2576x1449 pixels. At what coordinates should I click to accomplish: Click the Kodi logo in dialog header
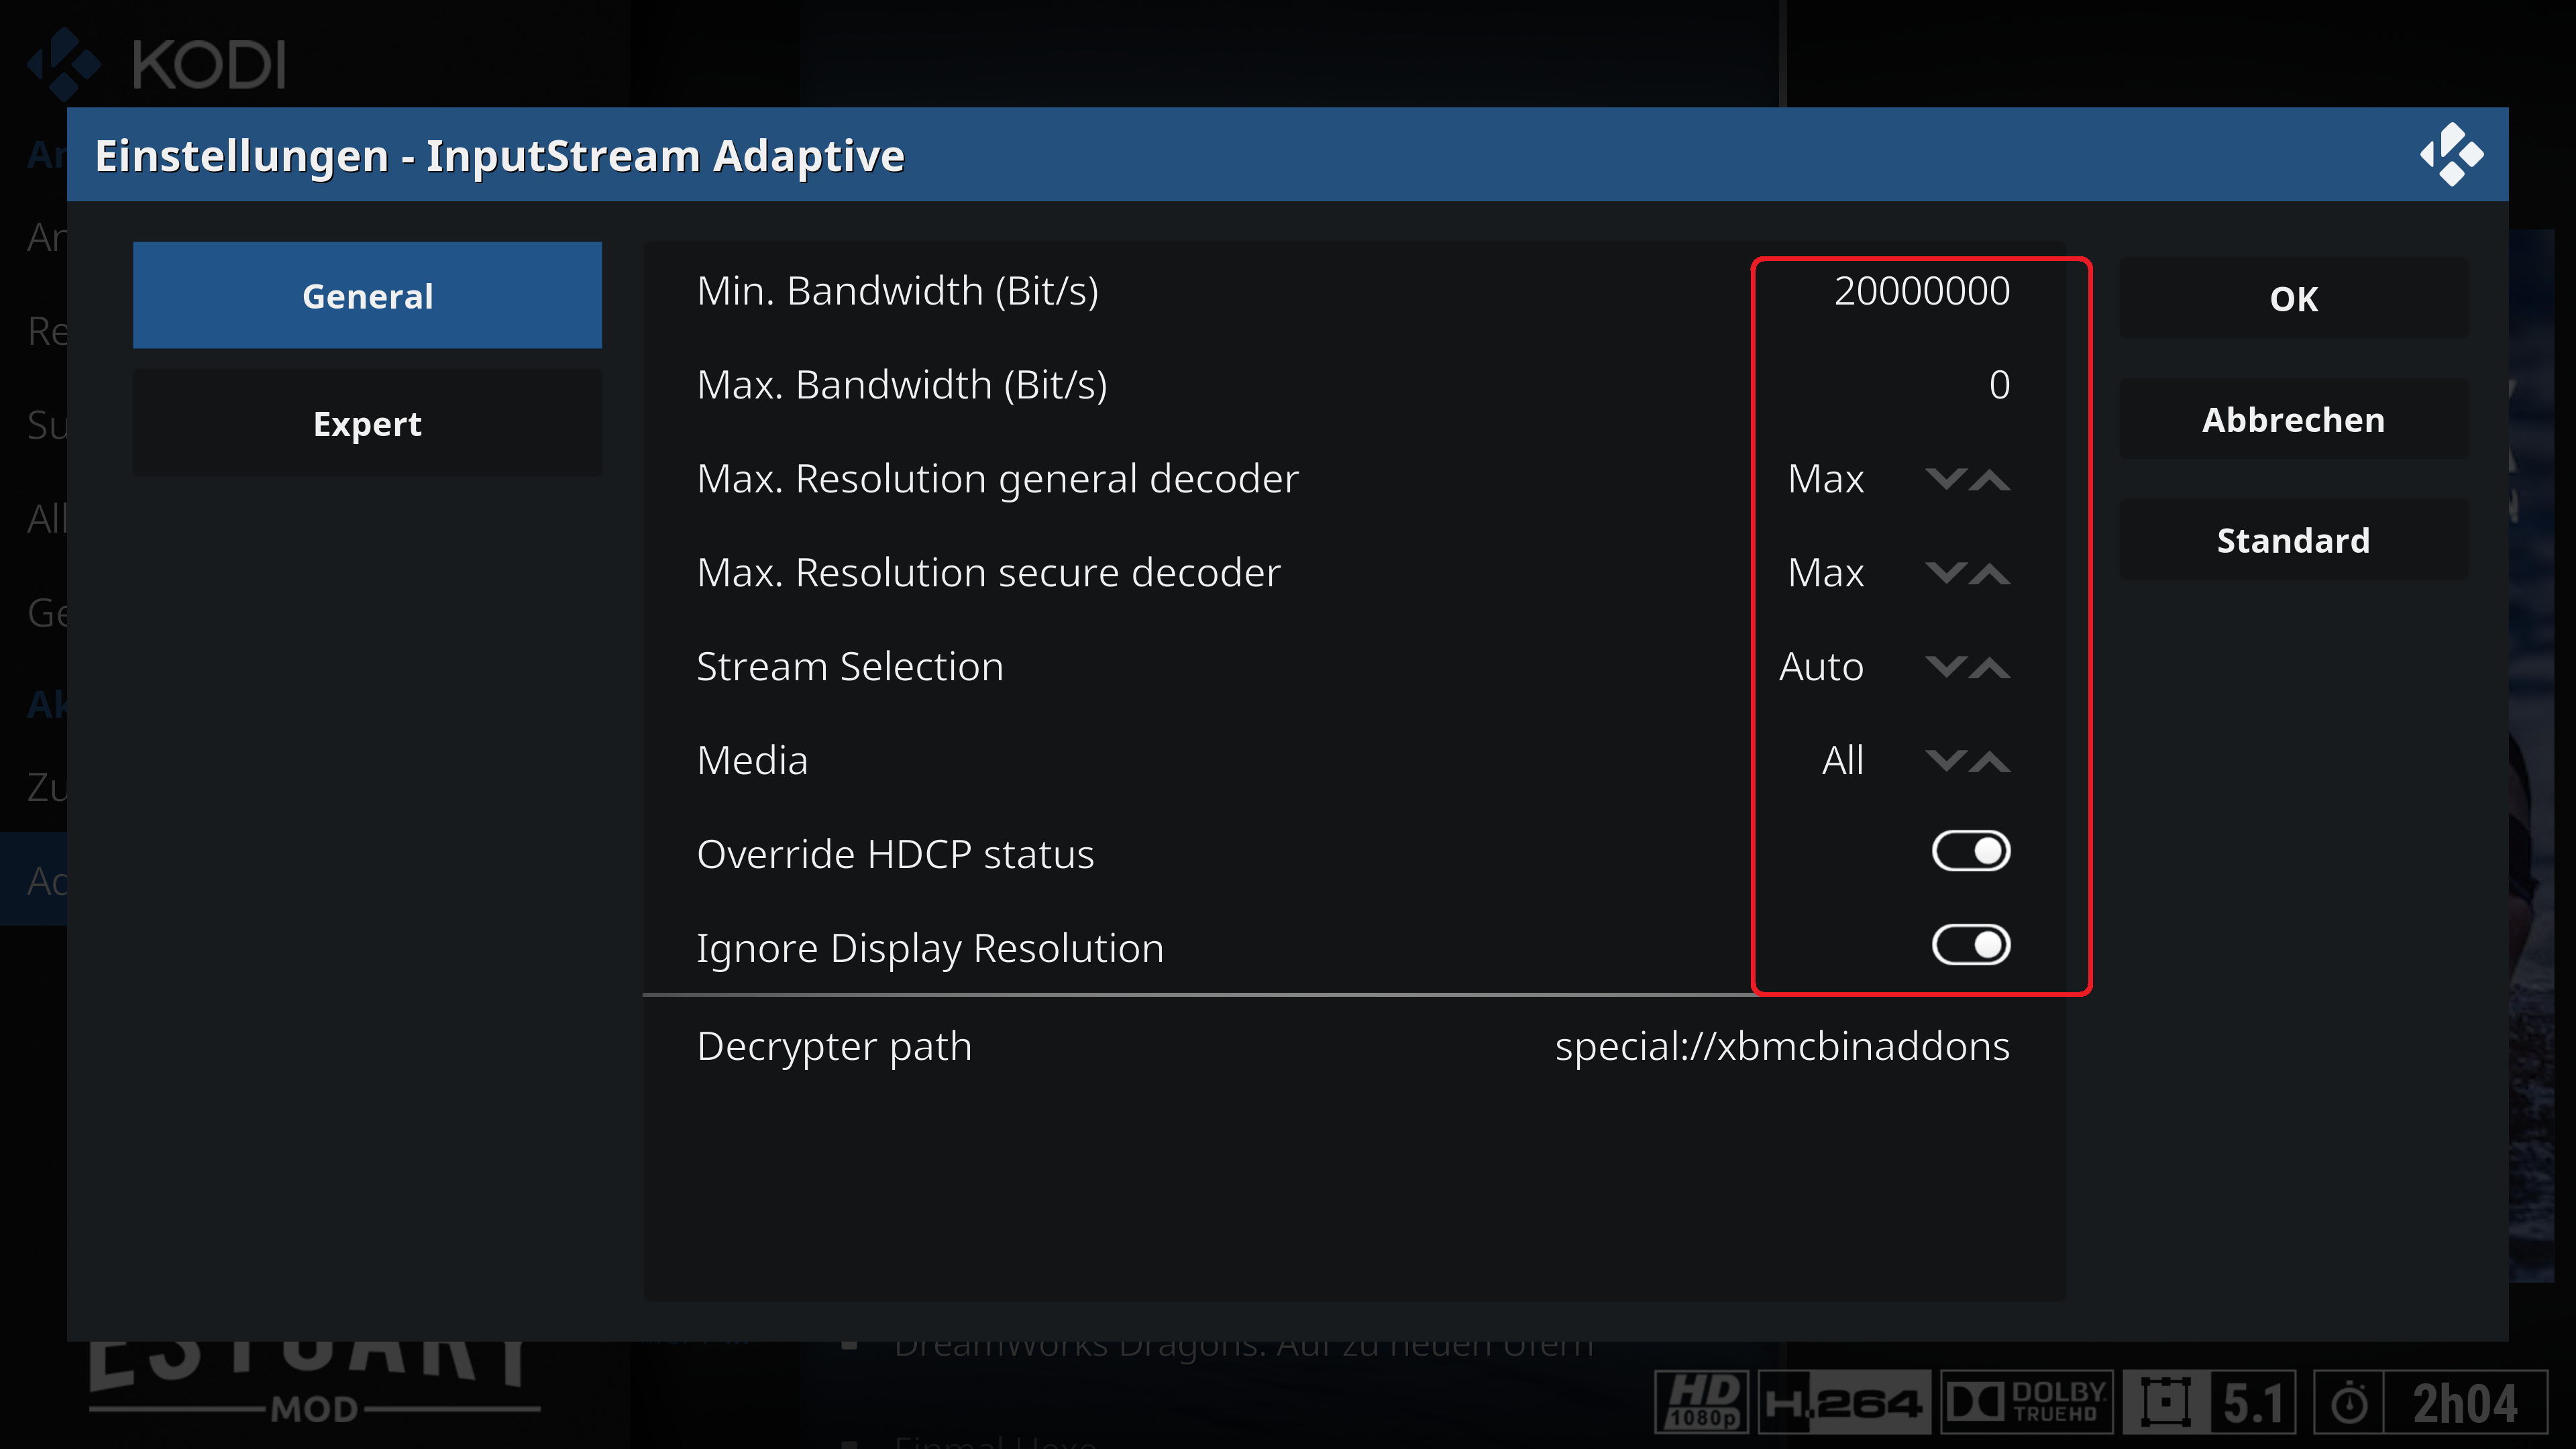tap(2451, 154)
